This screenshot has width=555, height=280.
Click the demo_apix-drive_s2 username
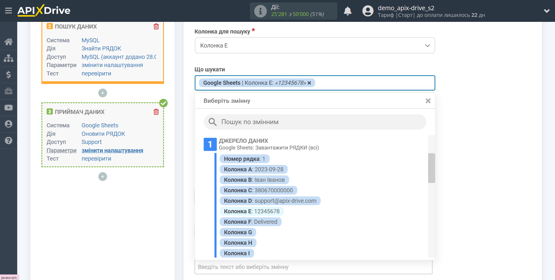tap(406, 8)
